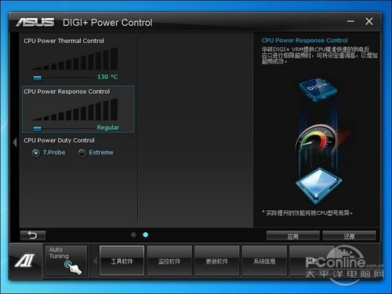Click CPU Power Thermal Control slider handle
This screenshot has height=294, width=392.
coord(38,78)
